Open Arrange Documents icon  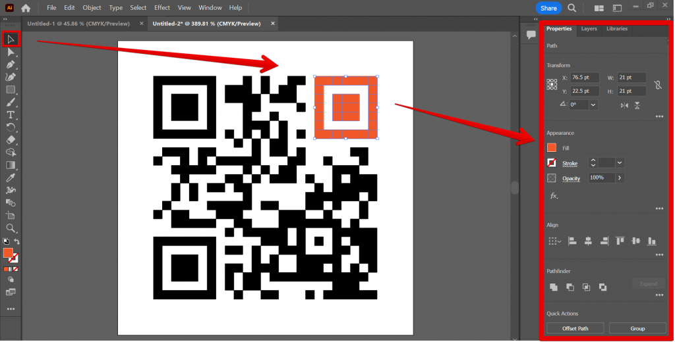tap(599, 8)
